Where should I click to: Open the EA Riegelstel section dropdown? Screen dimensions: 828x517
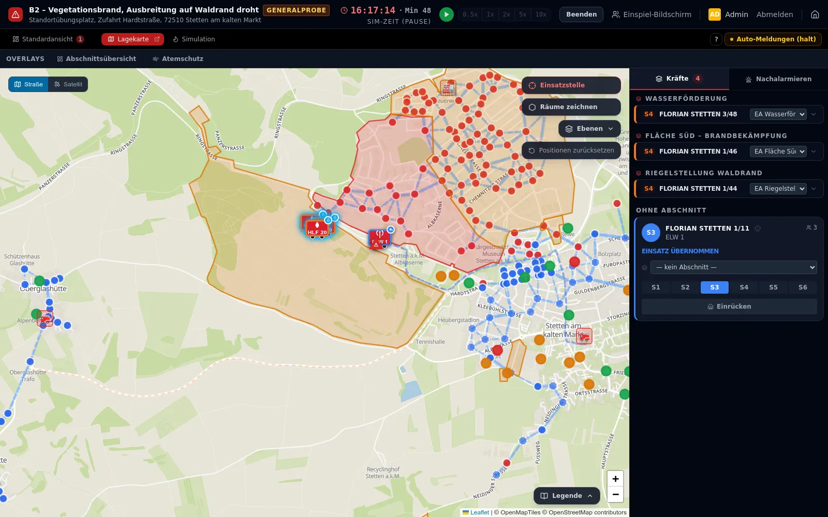point(778,189)
